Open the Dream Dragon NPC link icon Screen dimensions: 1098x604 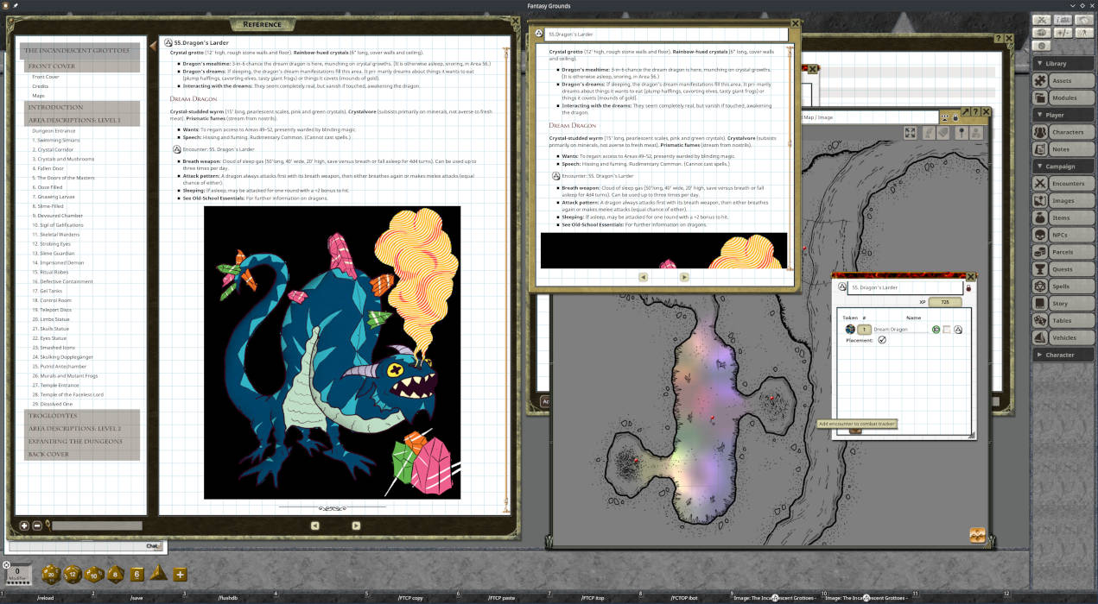pyautogui.click(x=958, y=330)
